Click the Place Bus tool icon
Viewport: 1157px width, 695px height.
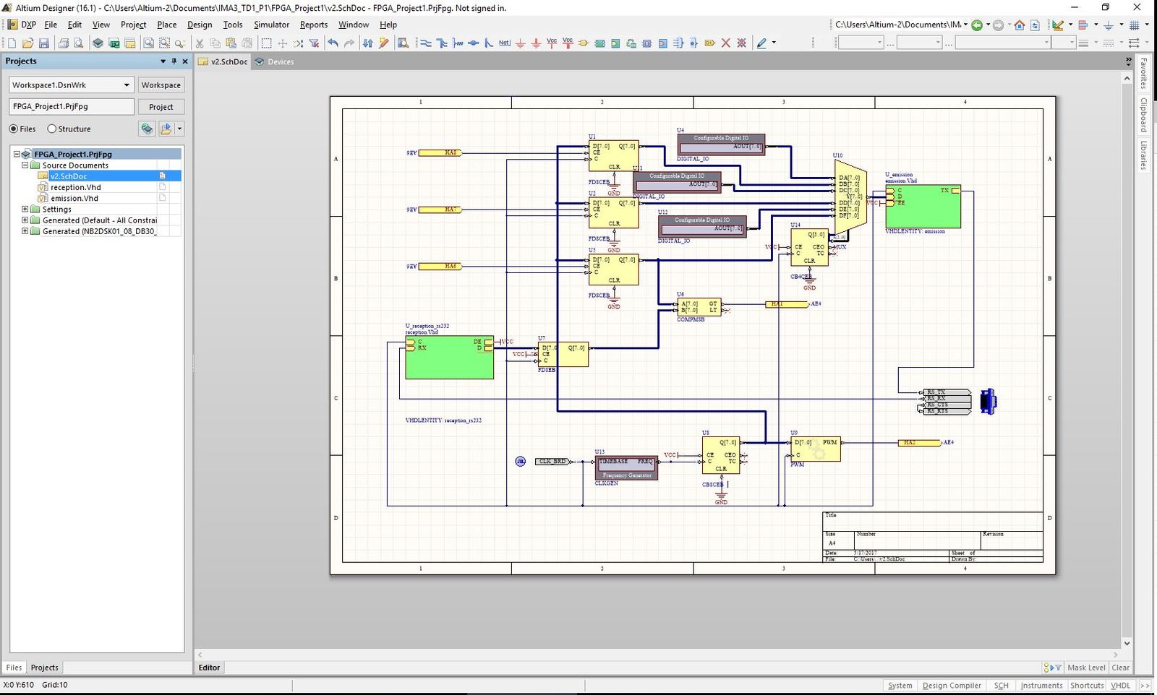pos(442,43)
